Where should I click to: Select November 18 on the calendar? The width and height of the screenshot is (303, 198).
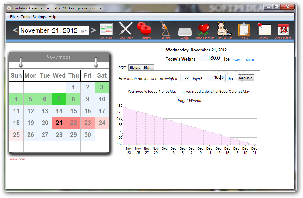point(16,123)
